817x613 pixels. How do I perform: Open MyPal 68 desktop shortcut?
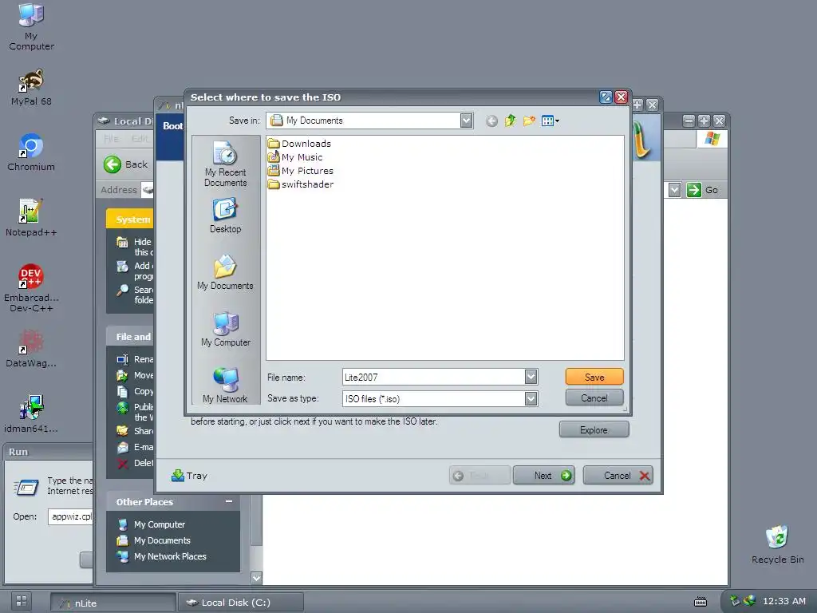31,87
